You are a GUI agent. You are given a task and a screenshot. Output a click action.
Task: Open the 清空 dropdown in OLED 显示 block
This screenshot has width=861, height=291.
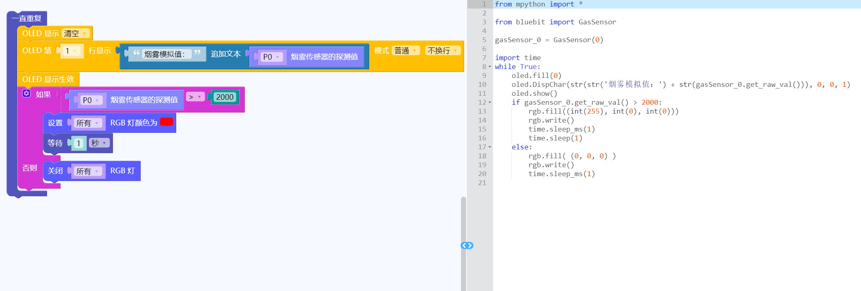pos(76,34)
